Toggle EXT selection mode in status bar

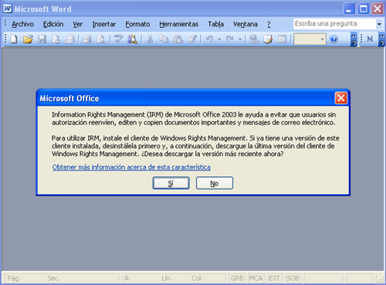click(274, 278)
